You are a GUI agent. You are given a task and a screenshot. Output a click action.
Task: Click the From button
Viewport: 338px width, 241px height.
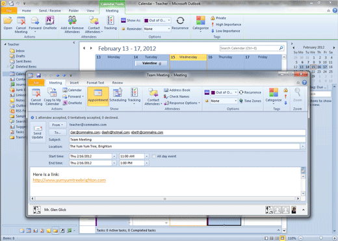(57, 125)
